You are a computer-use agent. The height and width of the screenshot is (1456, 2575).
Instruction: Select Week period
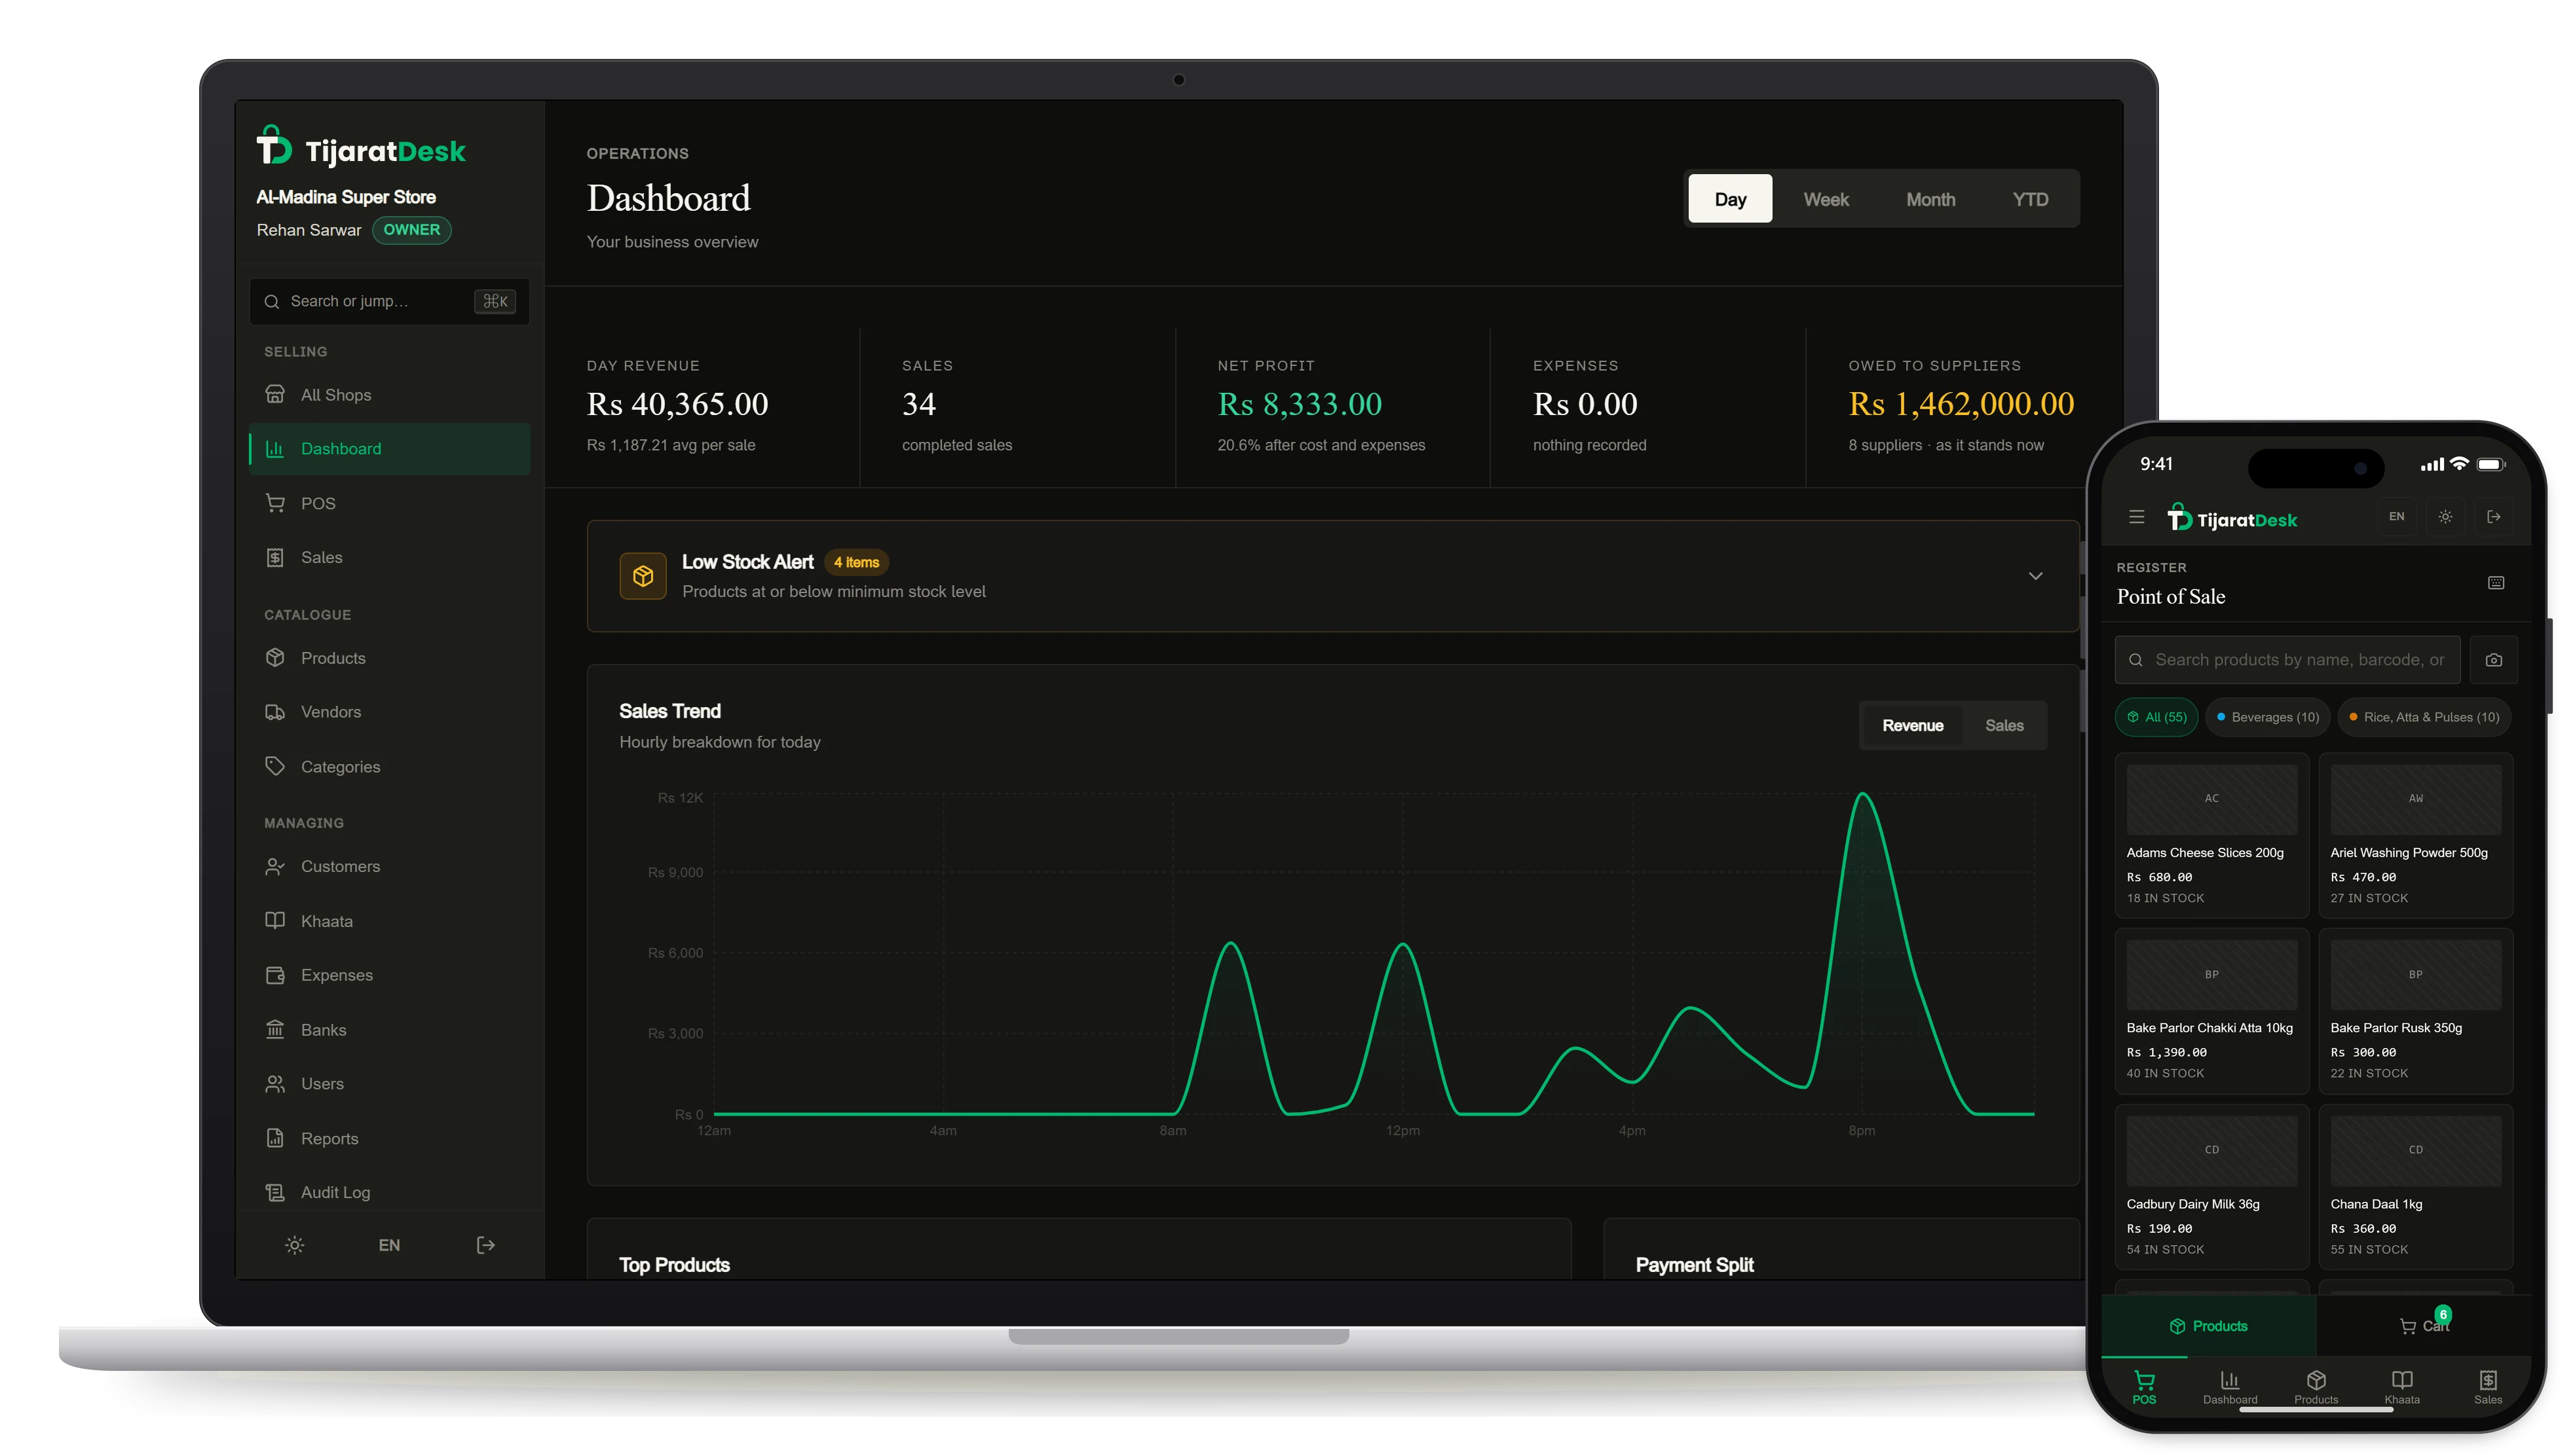pyautogui.click(x=1826, y=199)
